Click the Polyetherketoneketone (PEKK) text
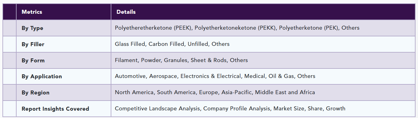This screenshot has height=118, width=418. point(235,28)
